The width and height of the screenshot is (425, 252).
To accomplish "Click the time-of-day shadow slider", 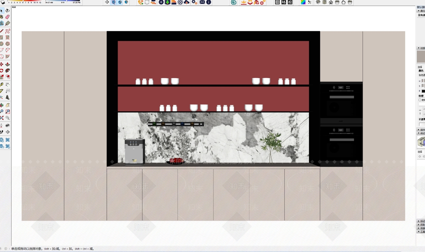I will 63,1.
